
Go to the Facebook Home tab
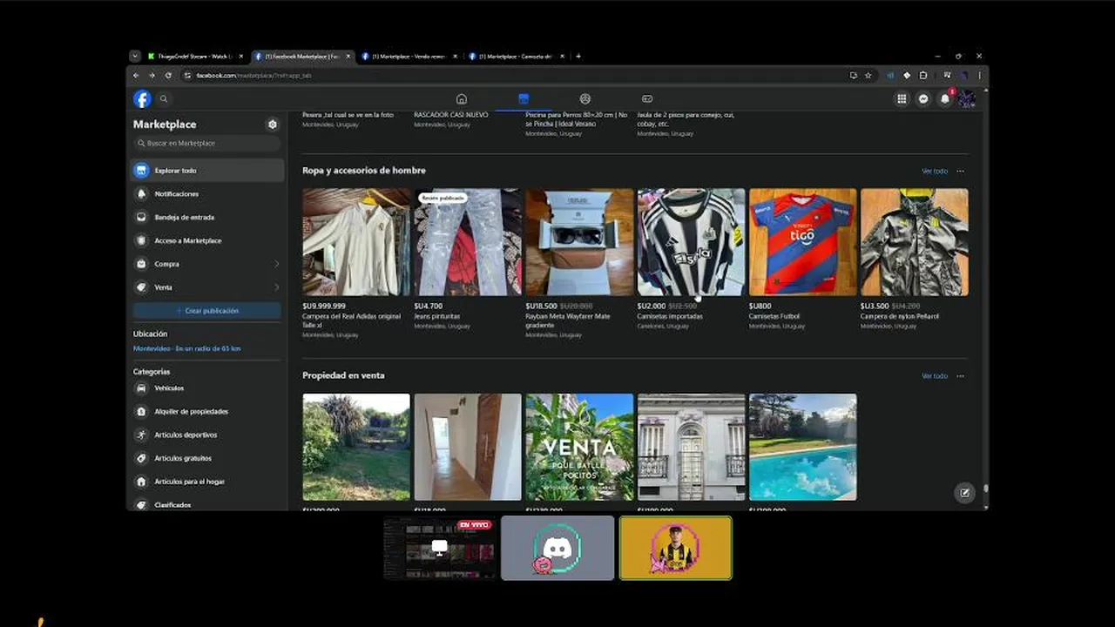[462, 99]
